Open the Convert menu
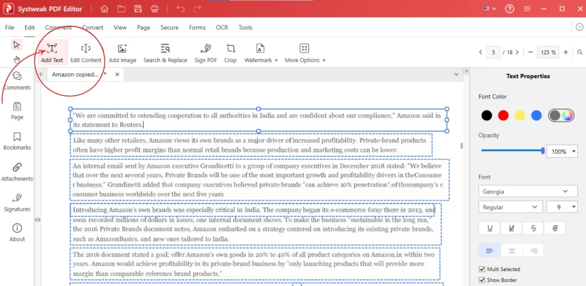The width and height of the screenshot is (586, 286). [x=93, y=27]
